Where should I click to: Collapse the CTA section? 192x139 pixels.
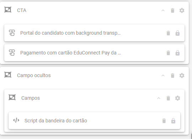coord(163,11)
